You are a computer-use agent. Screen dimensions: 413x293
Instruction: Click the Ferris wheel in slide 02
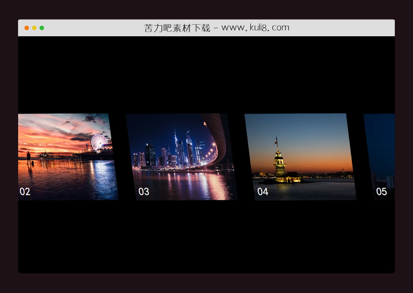coord(98,141)
